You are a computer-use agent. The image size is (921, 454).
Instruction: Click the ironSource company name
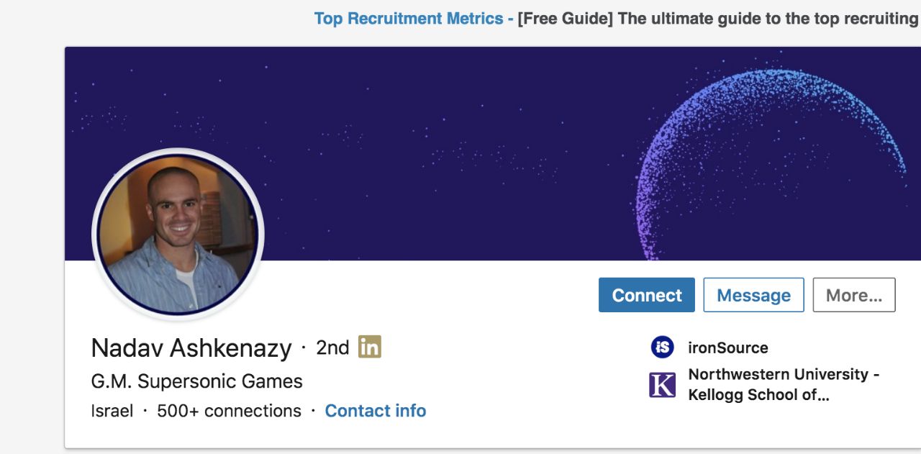728,348
